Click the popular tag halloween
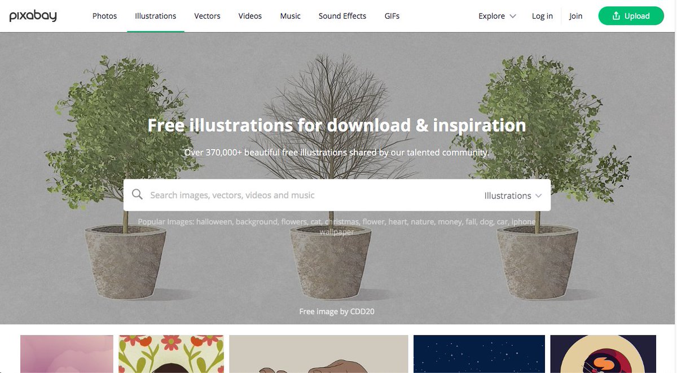Screen dimensions: 677x373 click(x=214, y=222)
